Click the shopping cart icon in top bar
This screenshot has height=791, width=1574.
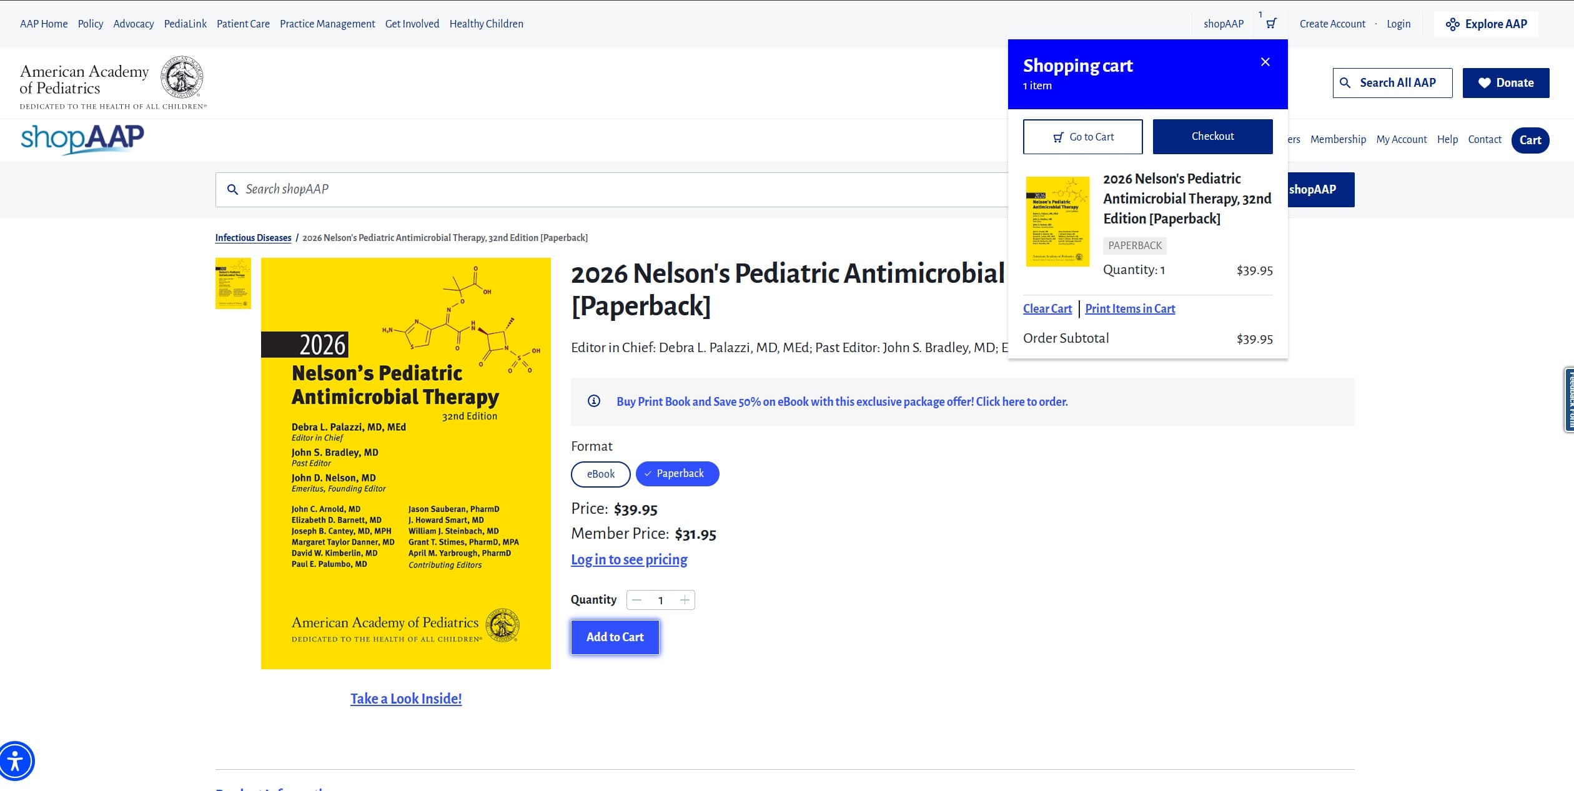1271,24
